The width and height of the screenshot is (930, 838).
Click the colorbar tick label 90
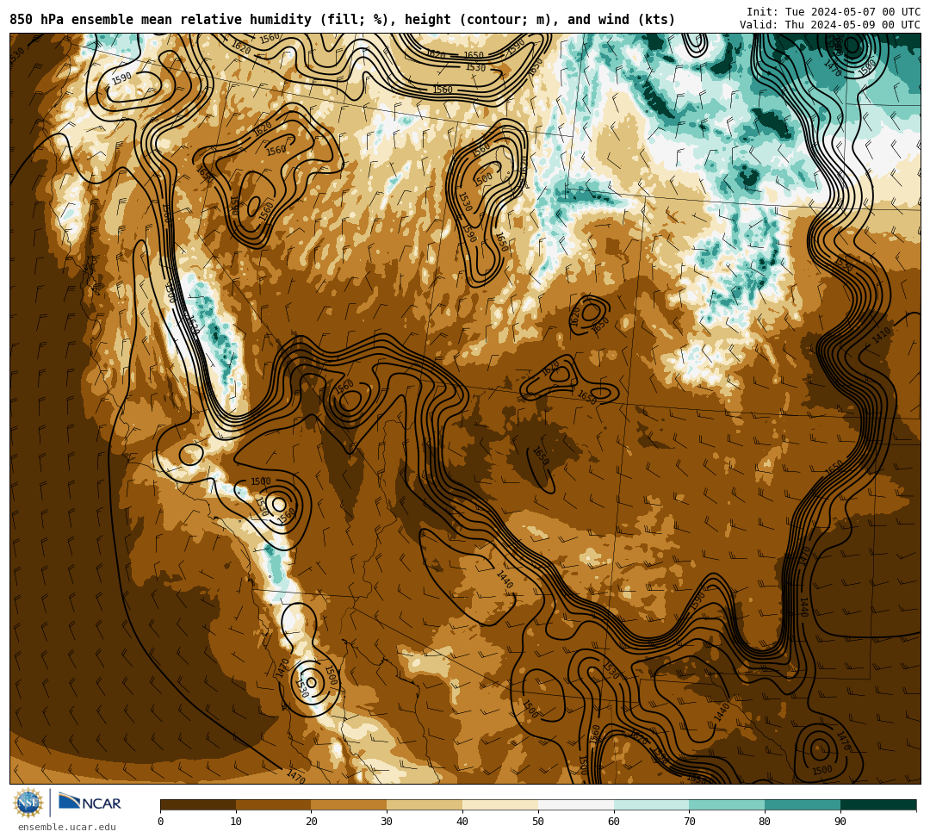coord(840,822)
